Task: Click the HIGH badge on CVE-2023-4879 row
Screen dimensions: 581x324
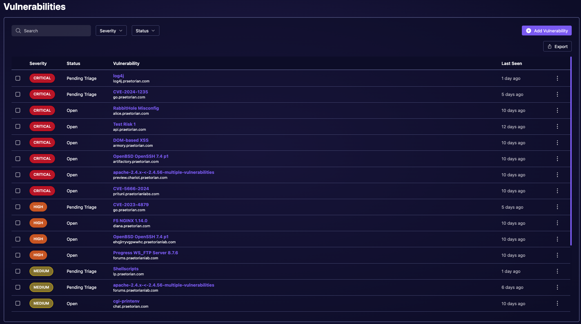Action: [x=38, y=207]
